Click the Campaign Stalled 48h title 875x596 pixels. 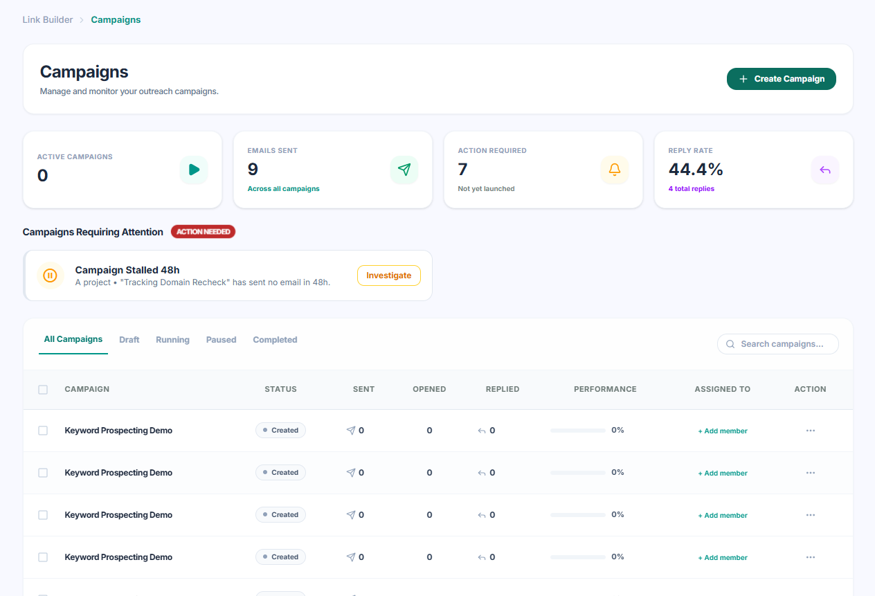[127, 270]
